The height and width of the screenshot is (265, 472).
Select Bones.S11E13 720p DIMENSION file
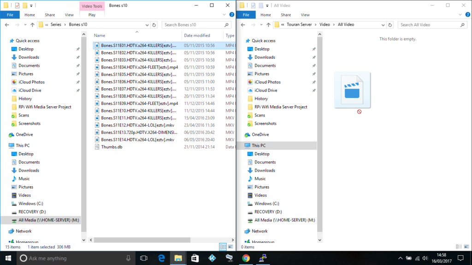point(139,132)
